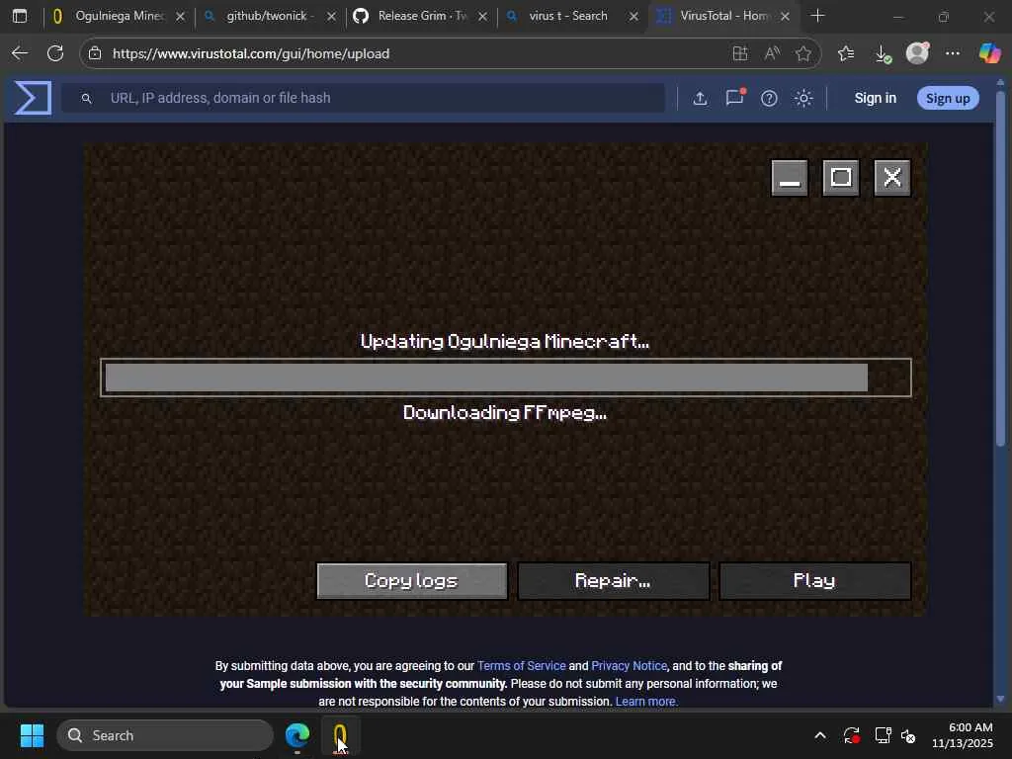Viewport: 1012px width, 759px height.
Task: Click the VirusTotal upload file icon
Action: pos(700,98)
